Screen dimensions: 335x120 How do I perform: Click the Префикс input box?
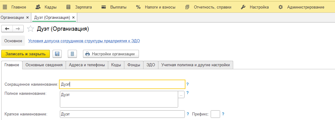tap(215, 114)
